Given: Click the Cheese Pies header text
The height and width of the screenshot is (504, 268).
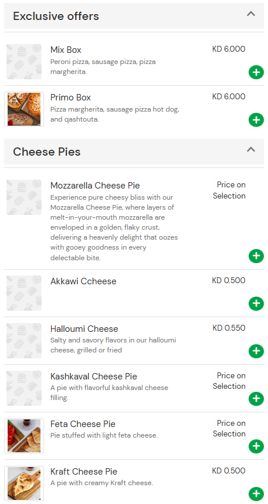Looking at the screenshot, I should click(47, 152).
